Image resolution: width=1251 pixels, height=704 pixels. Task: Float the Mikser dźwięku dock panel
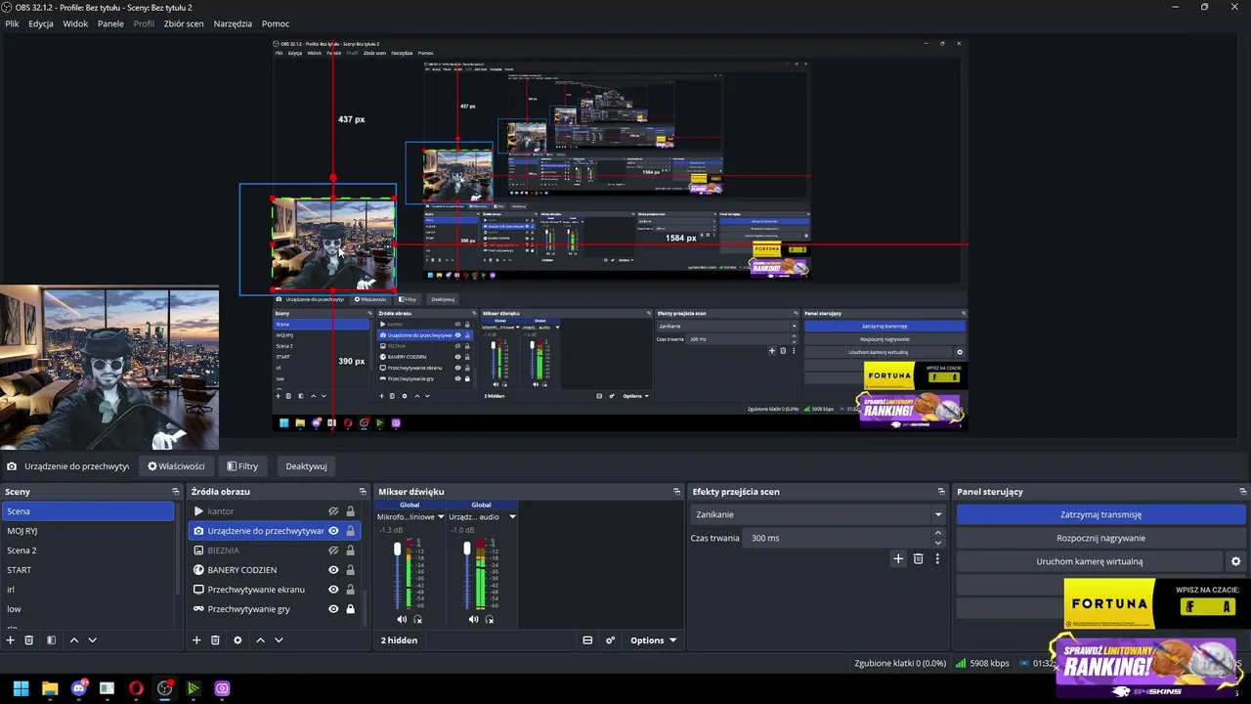(x=676, y=492)
